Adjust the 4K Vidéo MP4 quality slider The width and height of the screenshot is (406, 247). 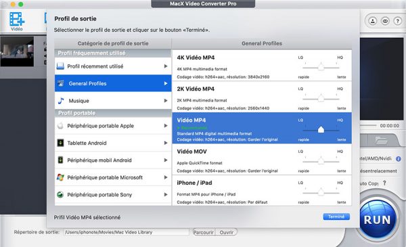point(321,67)
